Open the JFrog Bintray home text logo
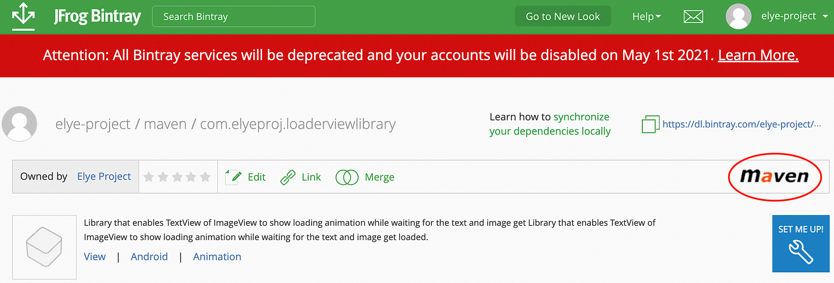Viewport: 834px width, 283px height. pyautogui.click(x=97, y=16)
